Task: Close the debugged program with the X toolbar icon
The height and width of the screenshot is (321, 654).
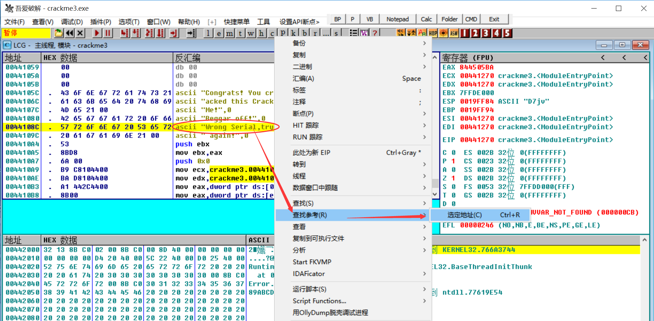Action: click(80, 33)
